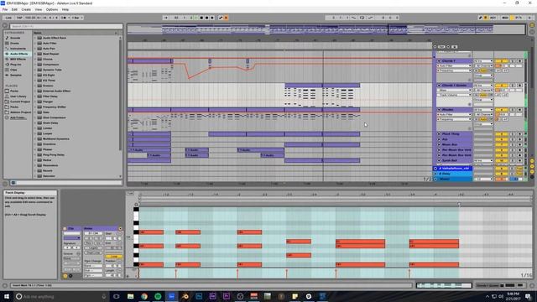Open Current Project in Places
Viewport: 537px width, 302px height.
pos(20,102)
